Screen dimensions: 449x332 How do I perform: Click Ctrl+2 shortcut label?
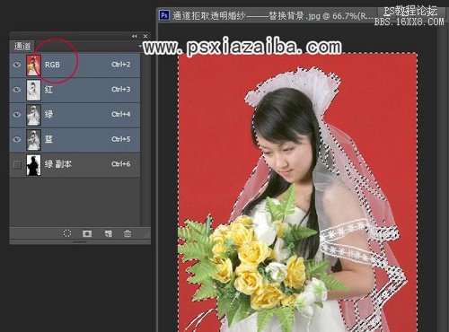point(121,65)
